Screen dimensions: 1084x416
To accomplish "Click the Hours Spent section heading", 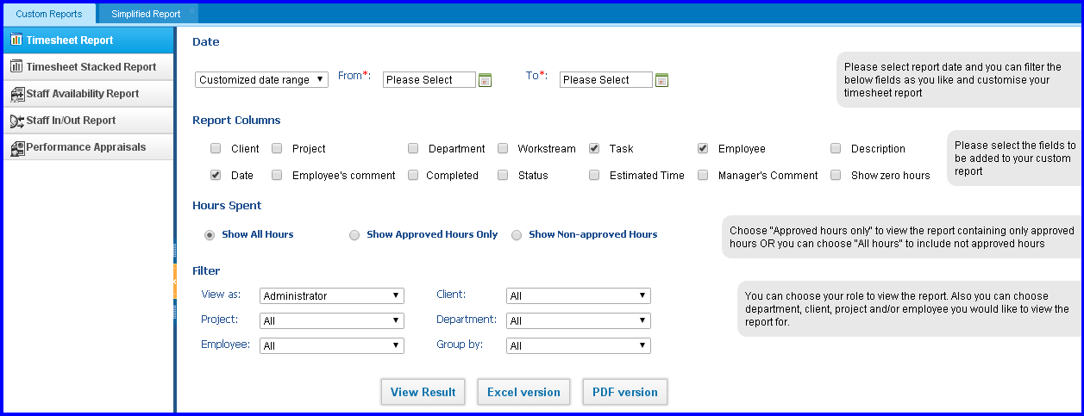I will point(227,206).
